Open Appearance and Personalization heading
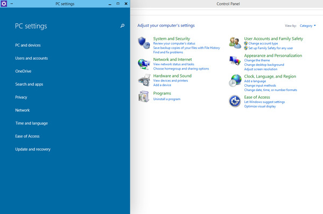This screenshot has height=214, width=323. coord(273,56)
